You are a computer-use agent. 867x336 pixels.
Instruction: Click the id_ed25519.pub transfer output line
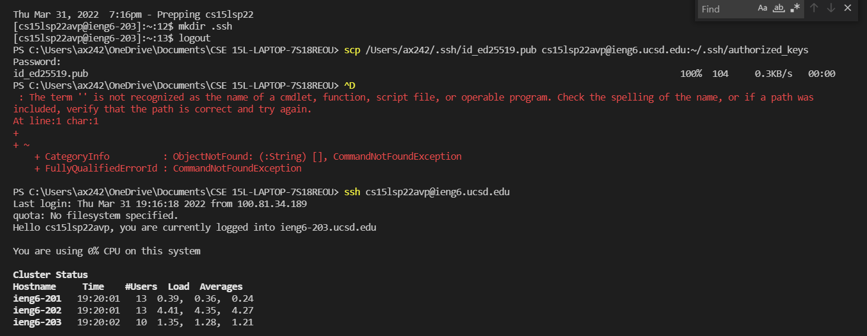tap(50, 74)
